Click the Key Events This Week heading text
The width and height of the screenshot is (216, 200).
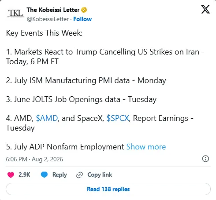point(44,33)
